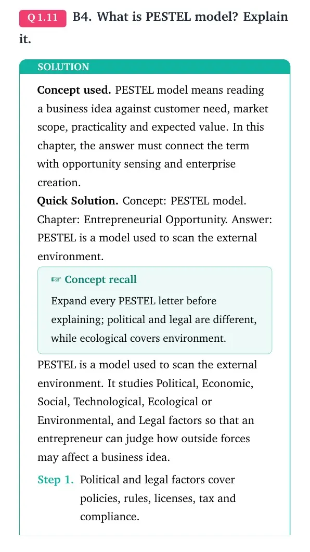Click 'entrepreneur can judge how outside forces' line
The width and height of the screenshot is (310, 552).
click(x=144, y=439)
